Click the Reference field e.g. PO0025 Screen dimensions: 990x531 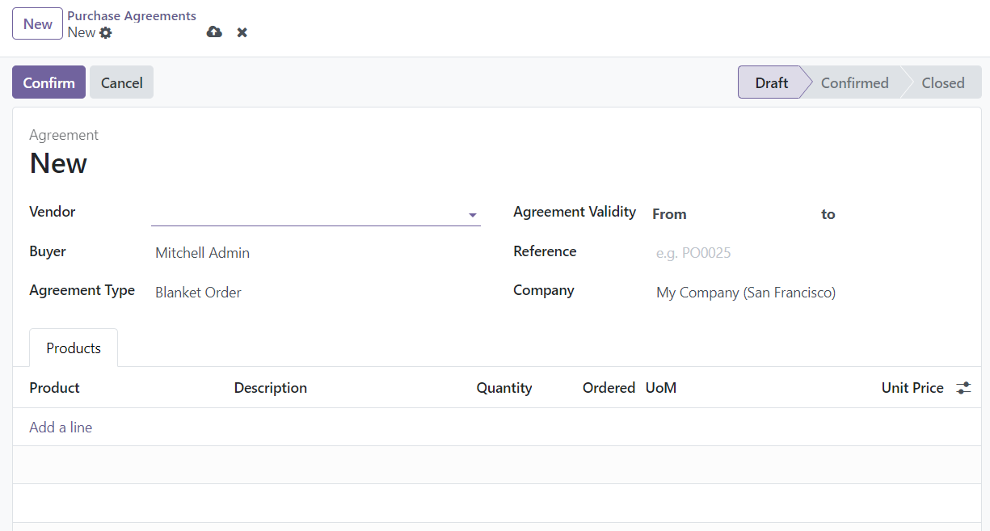coord(809,253)
